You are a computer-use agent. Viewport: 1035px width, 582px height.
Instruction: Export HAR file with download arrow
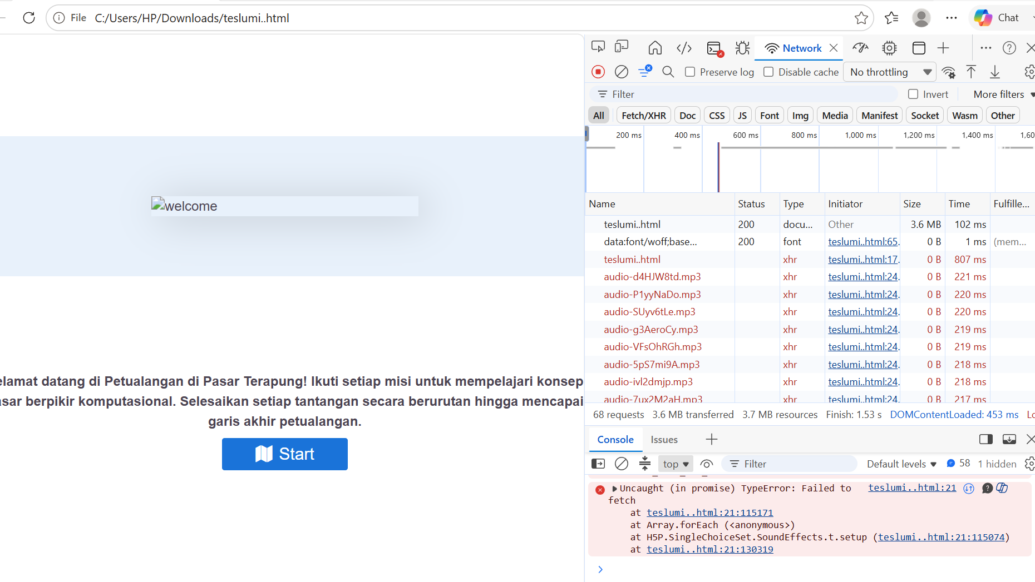click(x=995, y=72)
